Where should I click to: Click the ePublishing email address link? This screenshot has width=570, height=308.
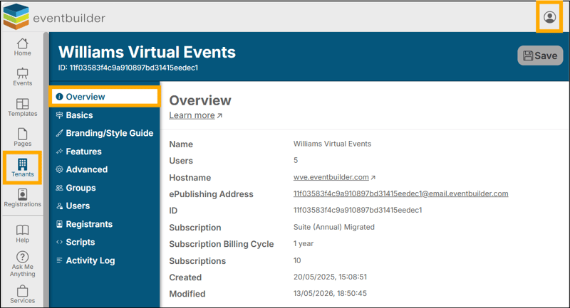point(400,193)
